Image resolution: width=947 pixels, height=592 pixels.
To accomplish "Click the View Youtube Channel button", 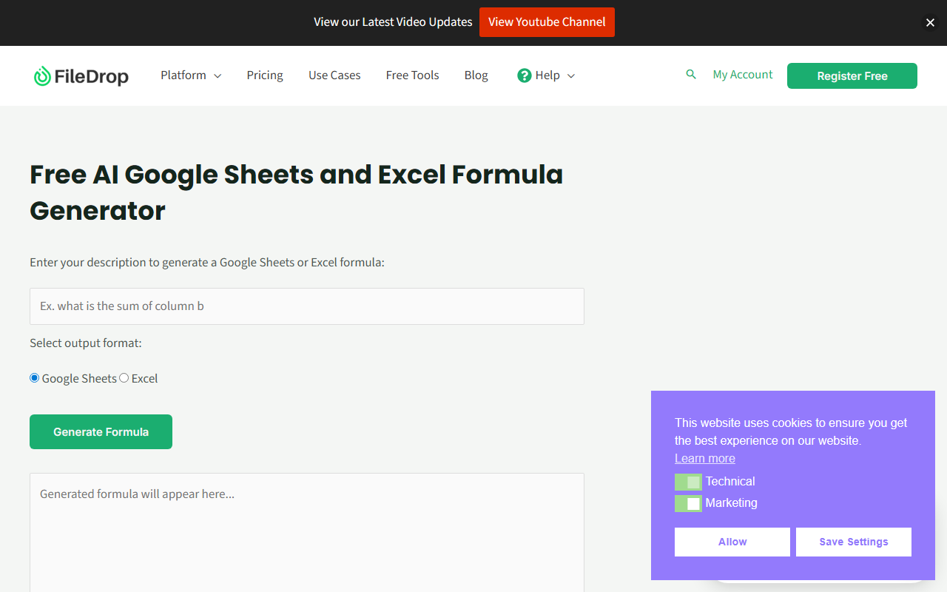I will [547, 22].
